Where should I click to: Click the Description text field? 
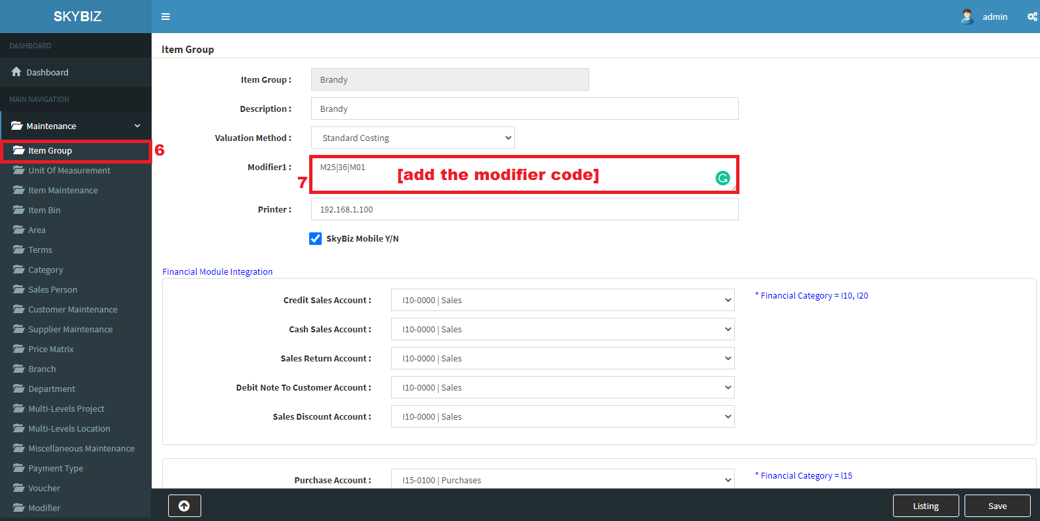524,109
